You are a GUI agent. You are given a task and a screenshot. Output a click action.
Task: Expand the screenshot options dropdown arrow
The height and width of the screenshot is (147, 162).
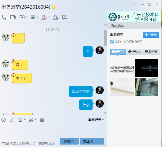(36, 120)
